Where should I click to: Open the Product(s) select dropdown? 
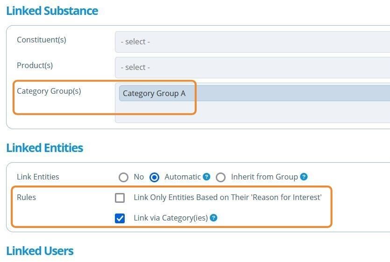253,67
